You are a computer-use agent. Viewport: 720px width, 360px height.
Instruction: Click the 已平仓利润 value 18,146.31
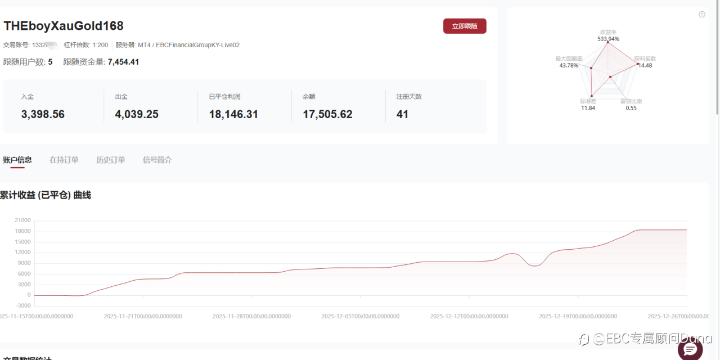click(233, 114)
